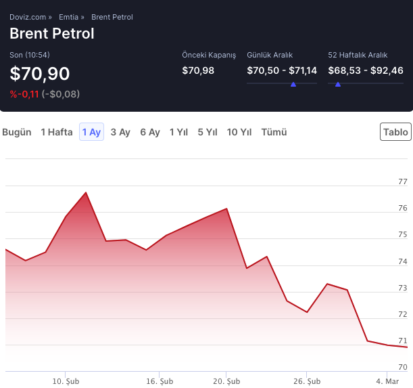Click the 52 Haftalık Aralık slider bar
Image resolution: width=413 pixels, height=388 pixels.
click(365, 83)
